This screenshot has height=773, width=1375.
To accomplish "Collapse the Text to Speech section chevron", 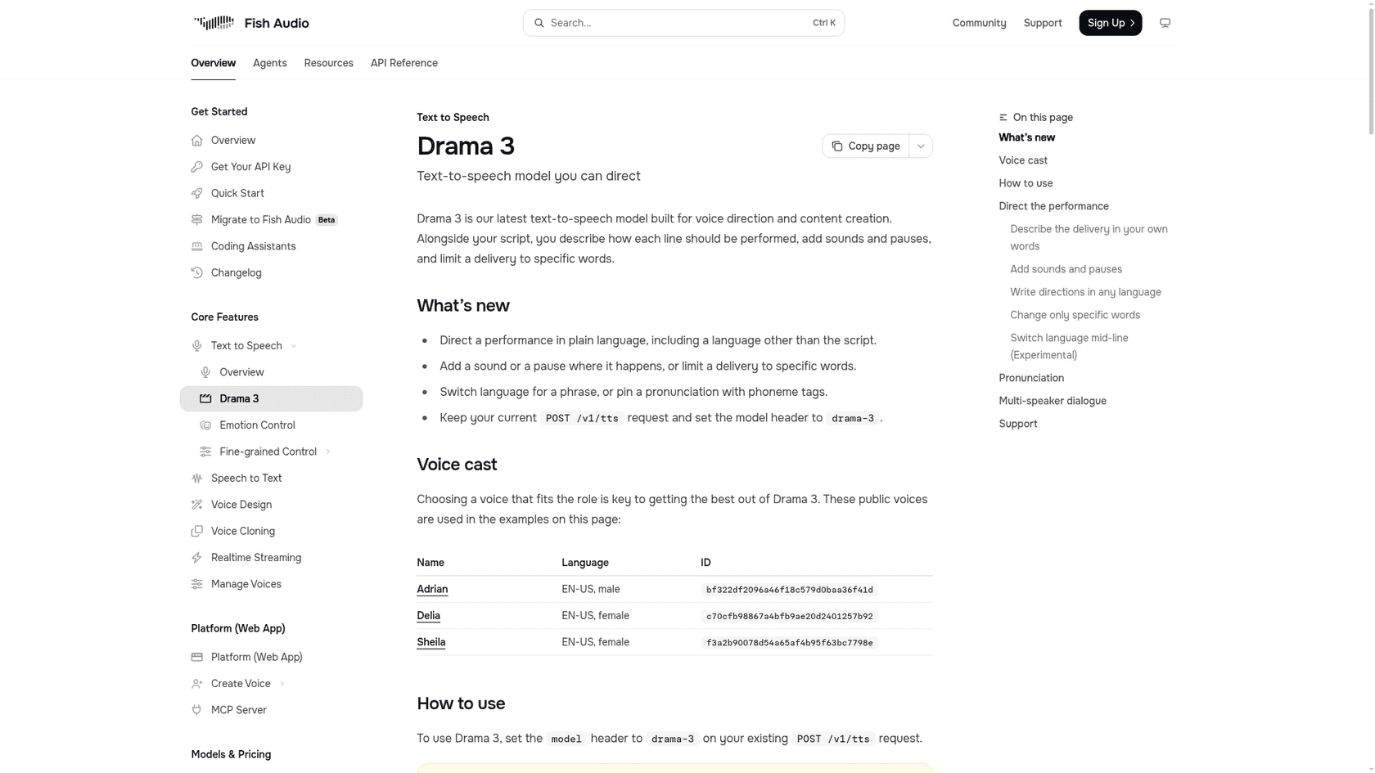I will [294, 346].
